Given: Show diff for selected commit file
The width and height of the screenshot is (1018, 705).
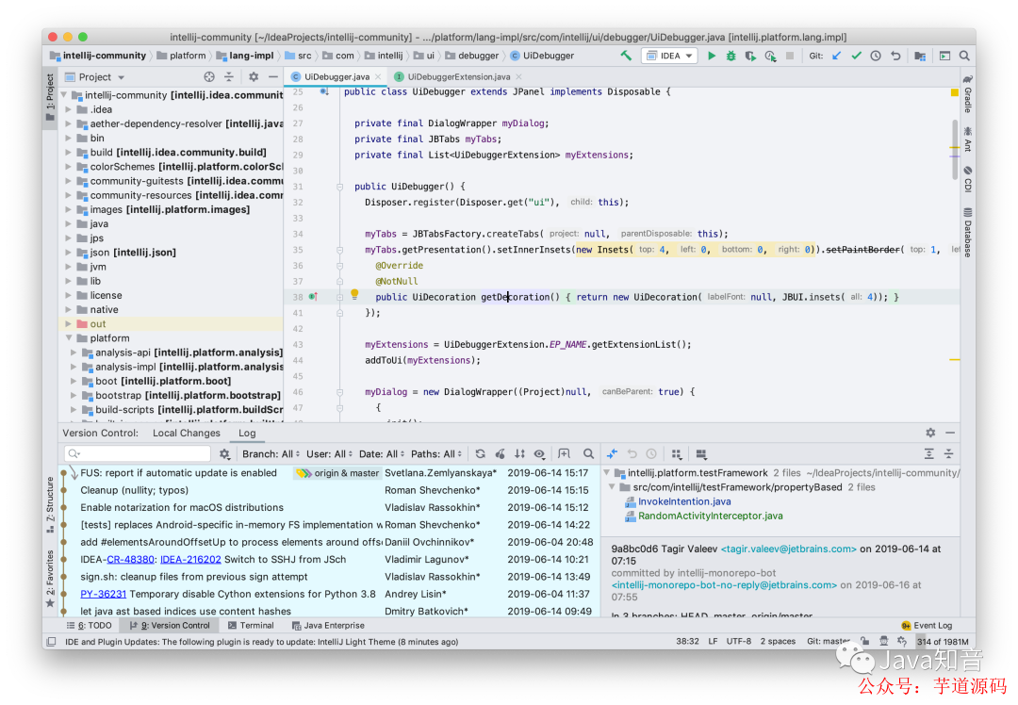Looking at the screenshot, I should [x=612, y=453].
